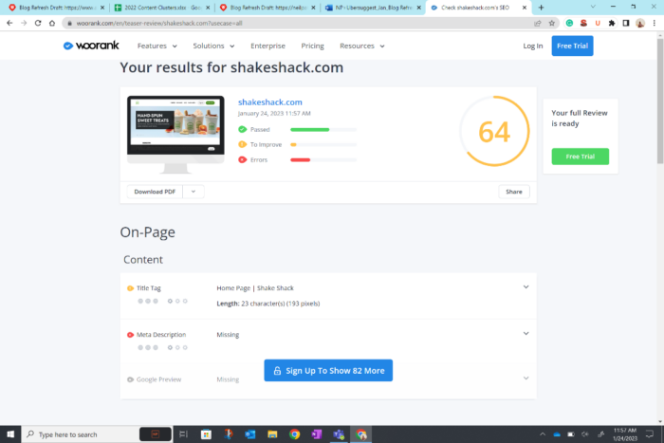The image size is (664, 443).
Task: Open the Resources dropdown menu
Action: tap(362, 46)
